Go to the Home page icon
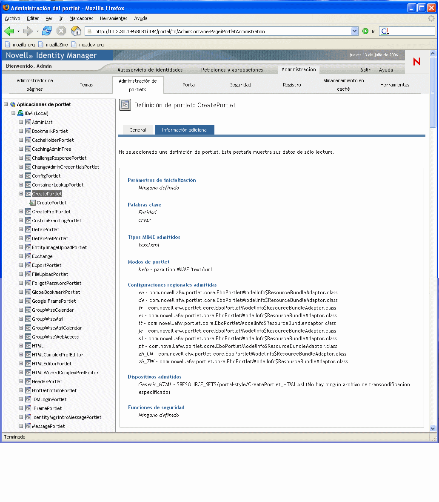 click(x=76, y=31)
